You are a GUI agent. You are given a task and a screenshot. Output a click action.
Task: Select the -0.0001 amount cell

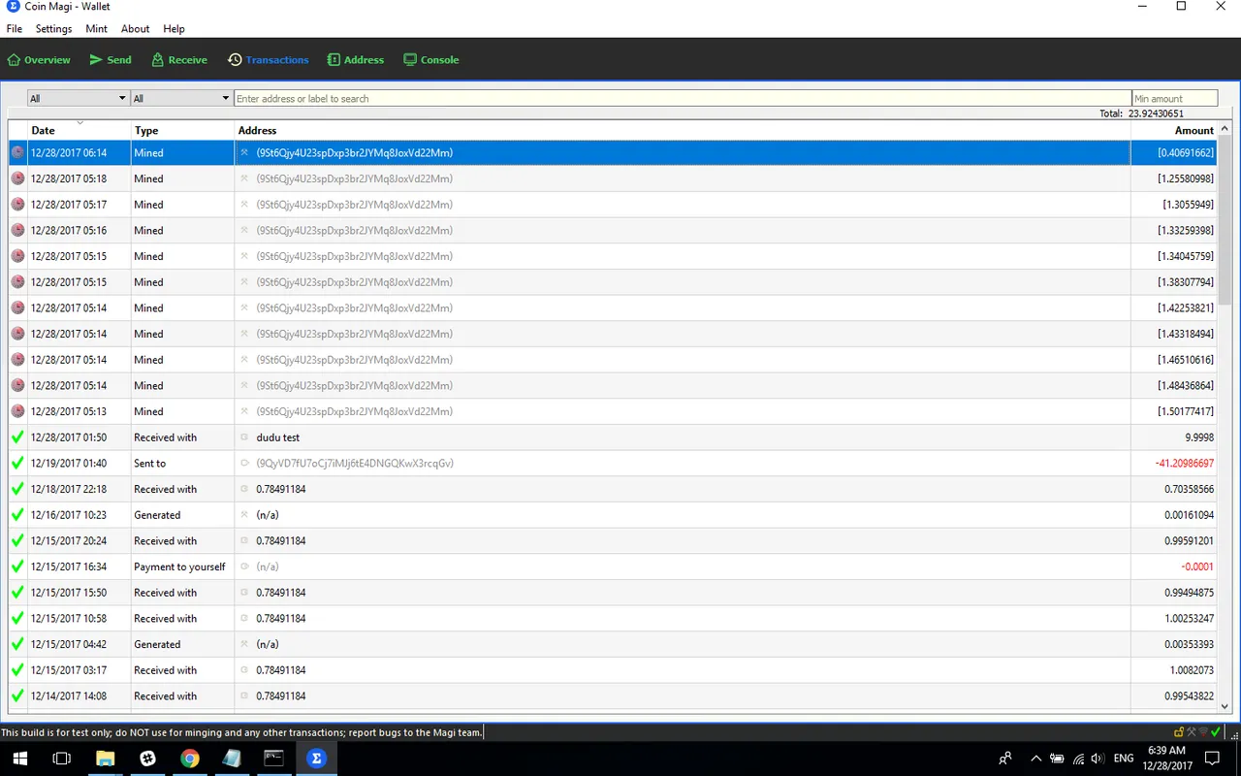point(1174,566)
